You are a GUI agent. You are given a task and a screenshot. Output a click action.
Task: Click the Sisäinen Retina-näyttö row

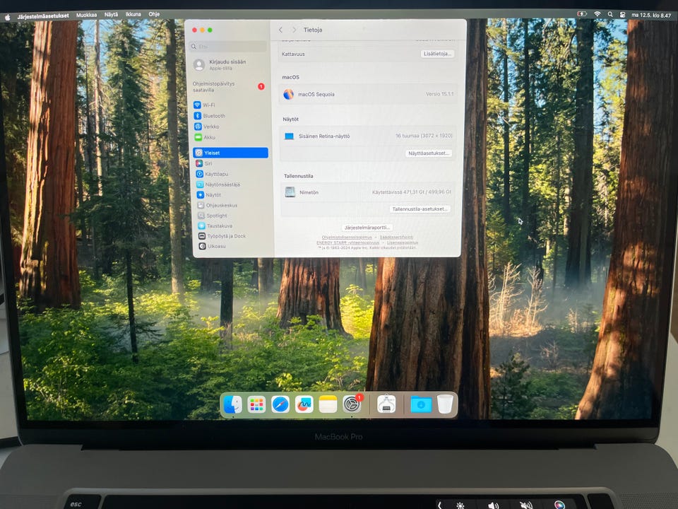click(x=367, y=136)
